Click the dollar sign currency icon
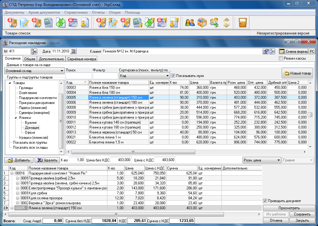 pos(226,23)
